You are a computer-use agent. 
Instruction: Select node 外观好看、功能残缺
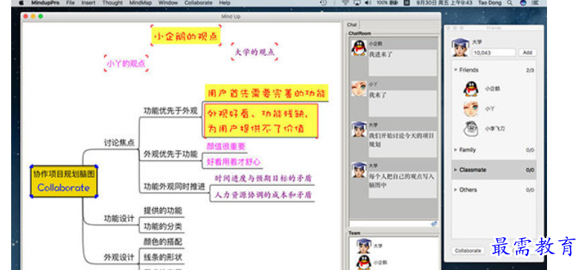(x=261, y=120)
